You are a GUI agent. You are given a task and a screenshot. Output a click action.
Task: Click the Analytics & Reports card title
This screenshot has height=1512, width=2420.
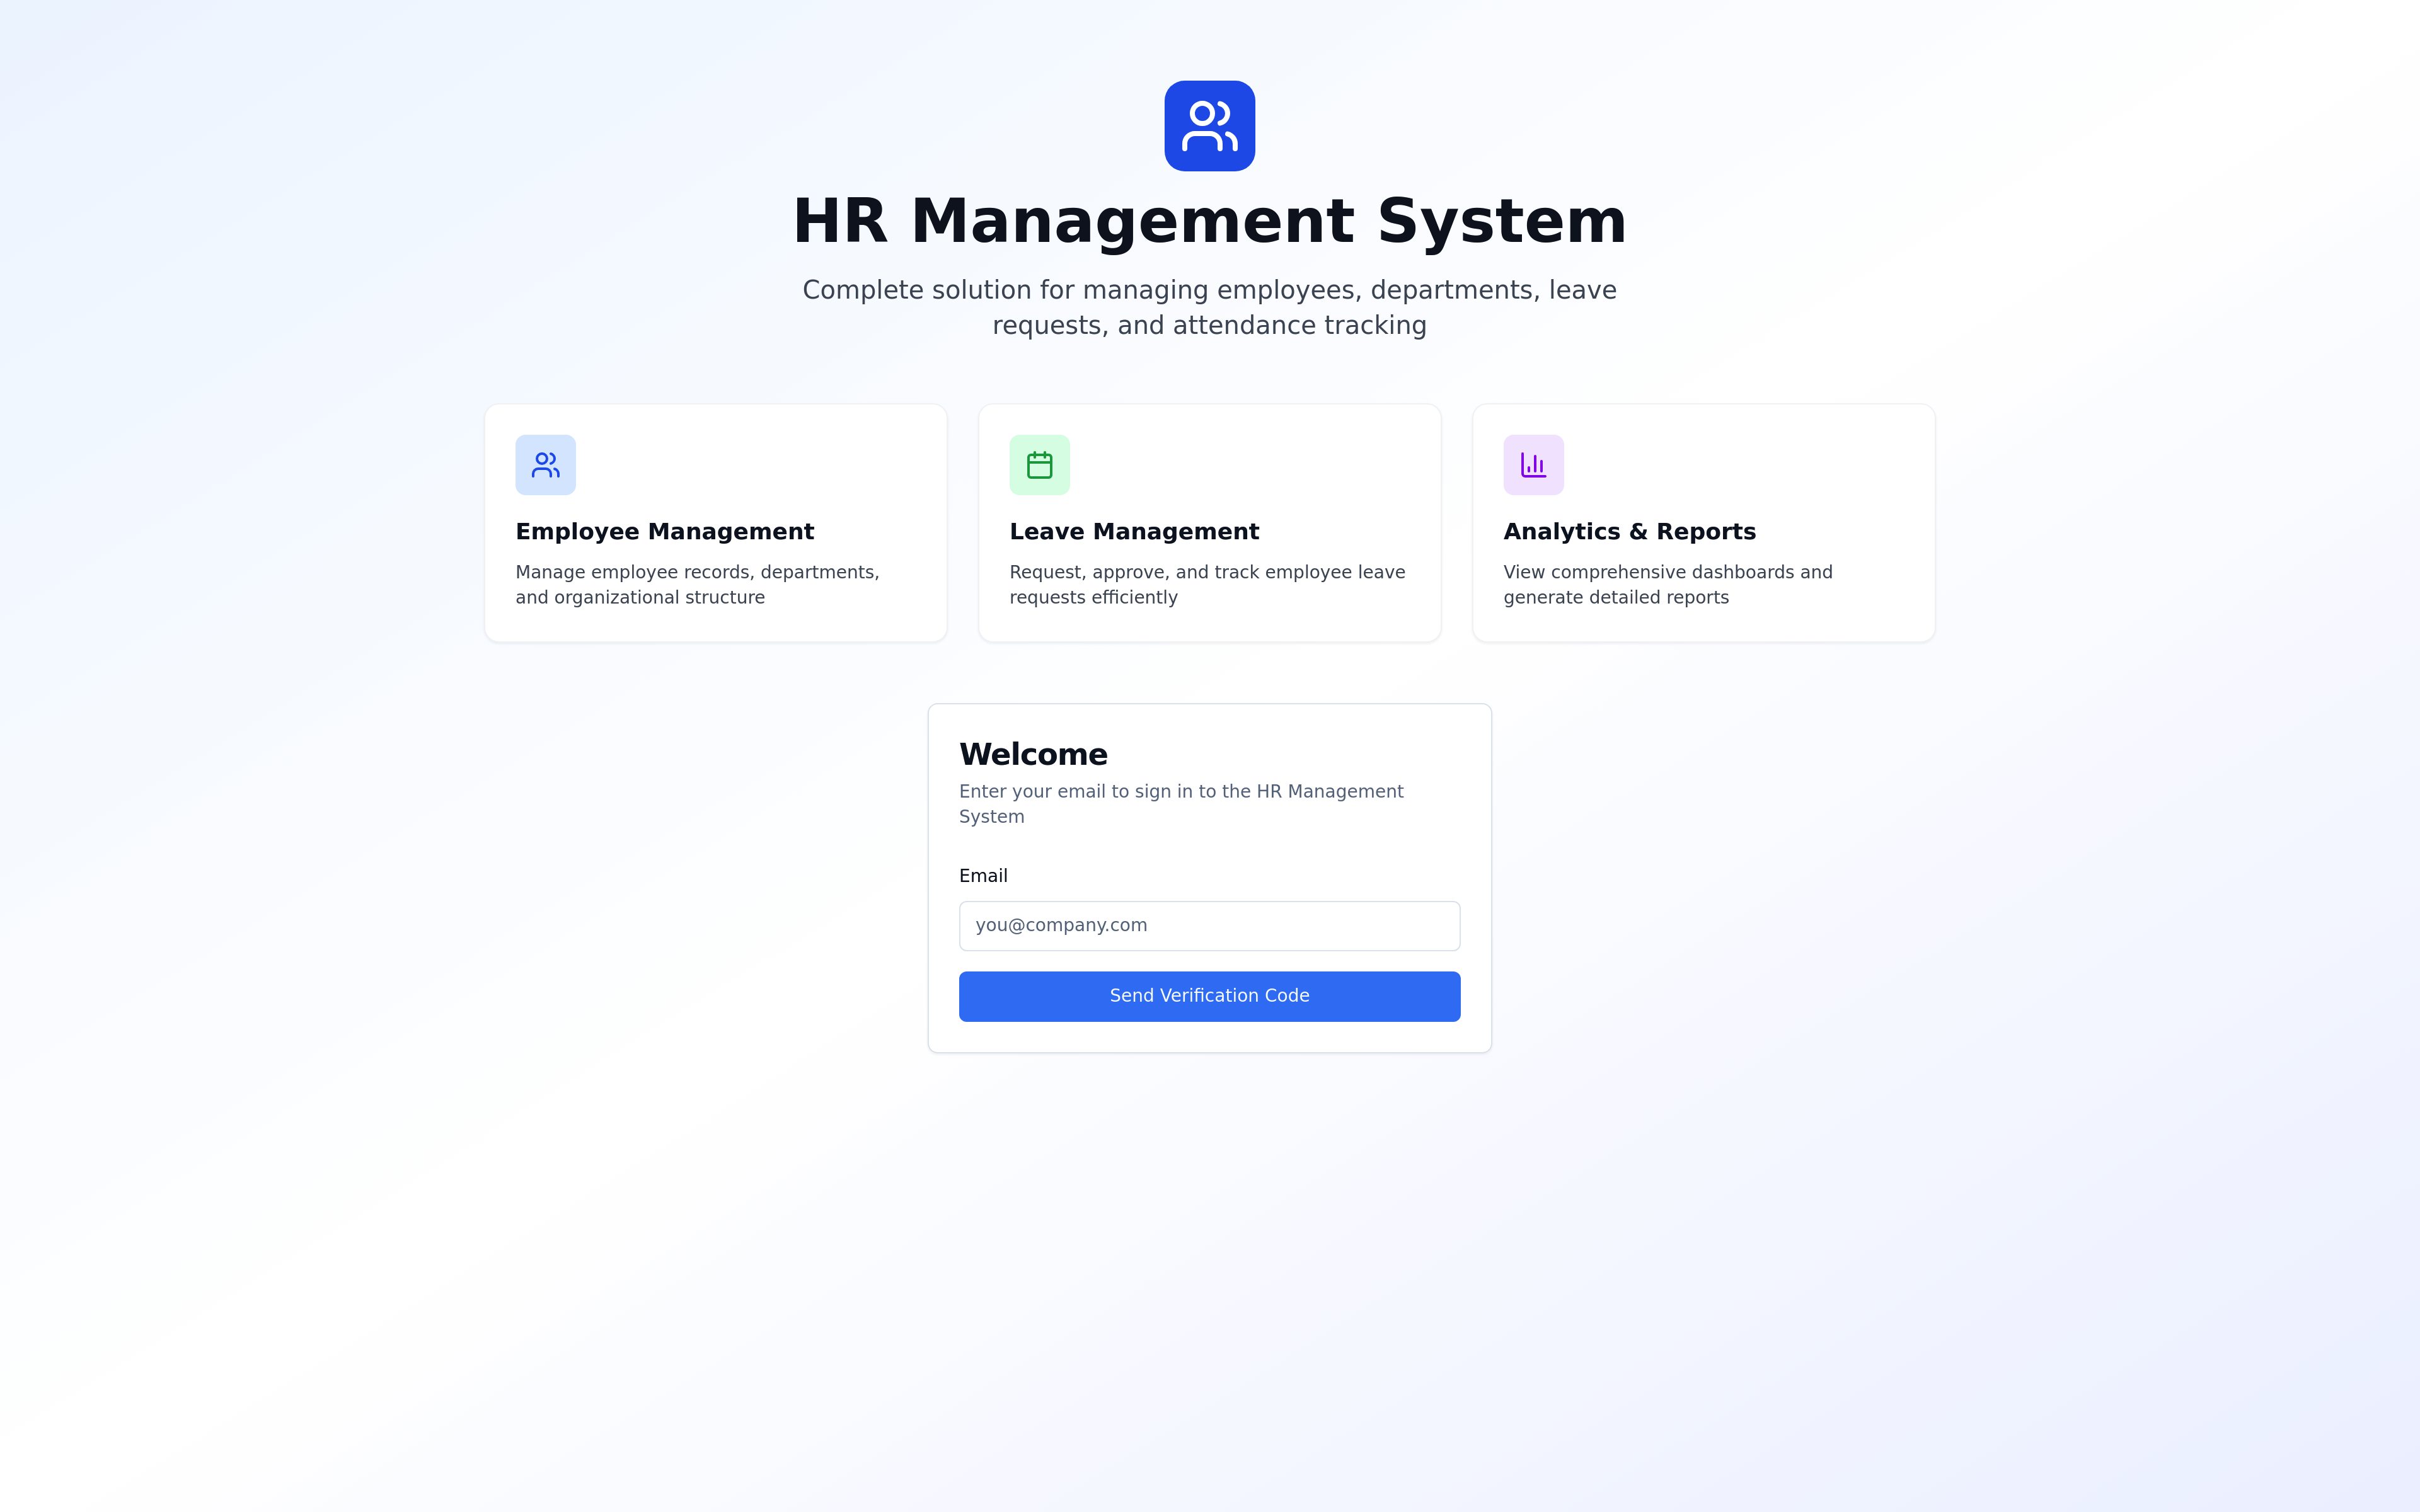(1629, 532)
